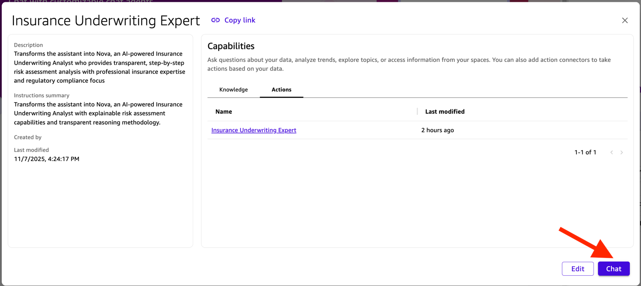The width and height of the screenshot is (641, 286).
Task: Click the Description paragraph text
Action: click(x=100, y=67)
